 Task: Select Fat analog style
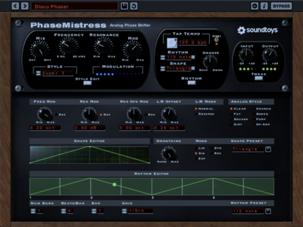tap(235, 114)
